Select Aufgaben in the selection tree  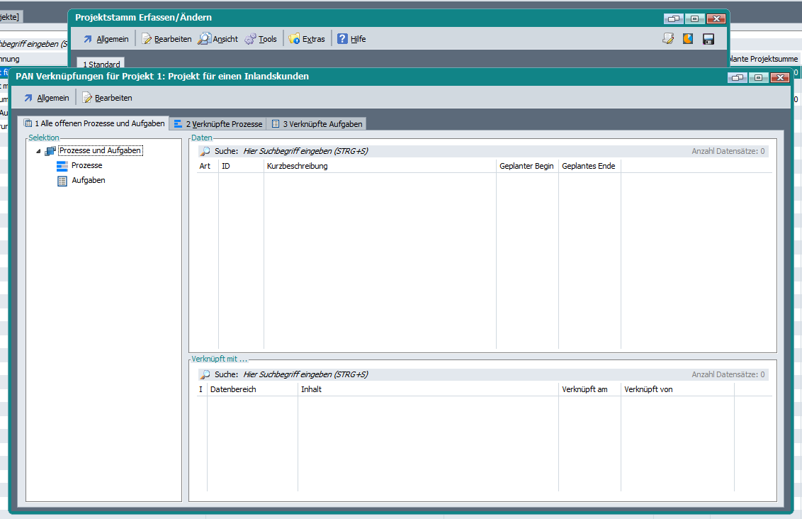coord(88,180)
